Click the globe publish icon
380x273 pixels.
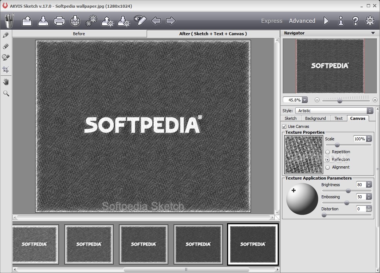coord(75,21)
